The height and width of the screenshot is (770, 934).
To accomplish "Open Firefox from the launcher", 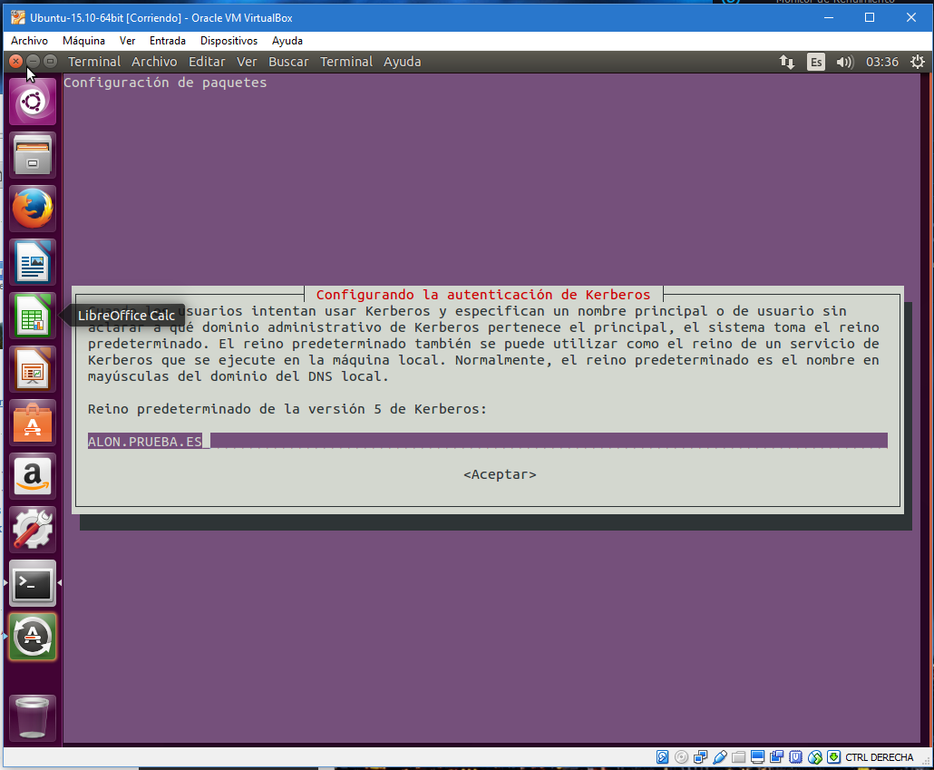I will pos(33,209).
